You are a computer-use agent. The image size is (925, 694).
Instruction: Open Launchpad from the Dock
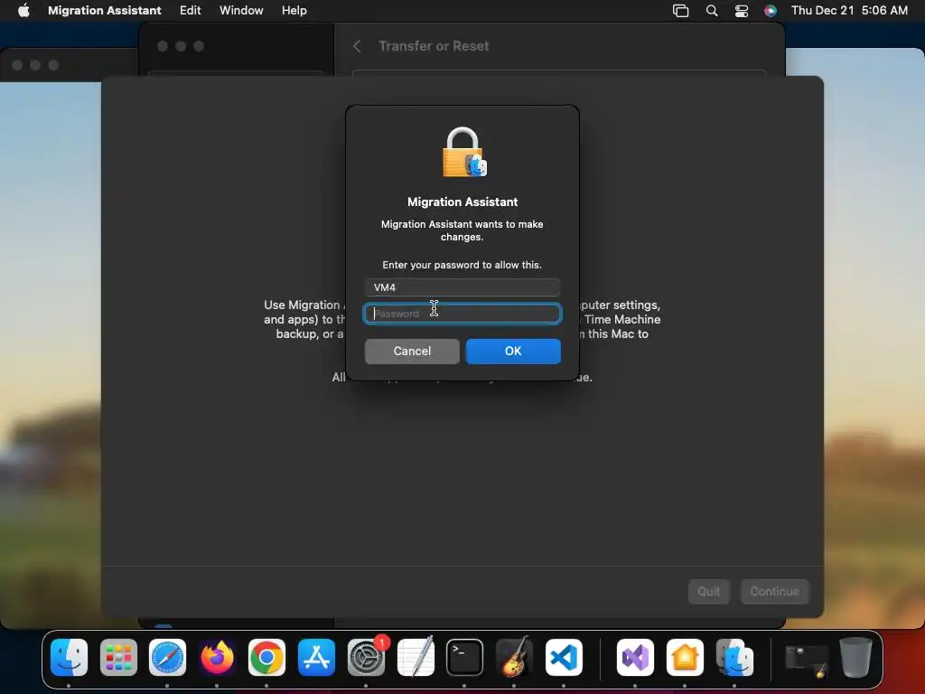(118, 658)
